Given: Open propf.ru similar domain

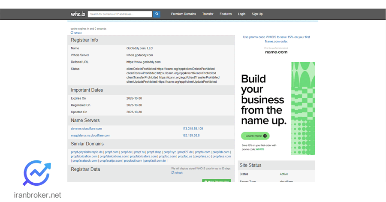Looking at the screenshot, I should click(139, 152).
